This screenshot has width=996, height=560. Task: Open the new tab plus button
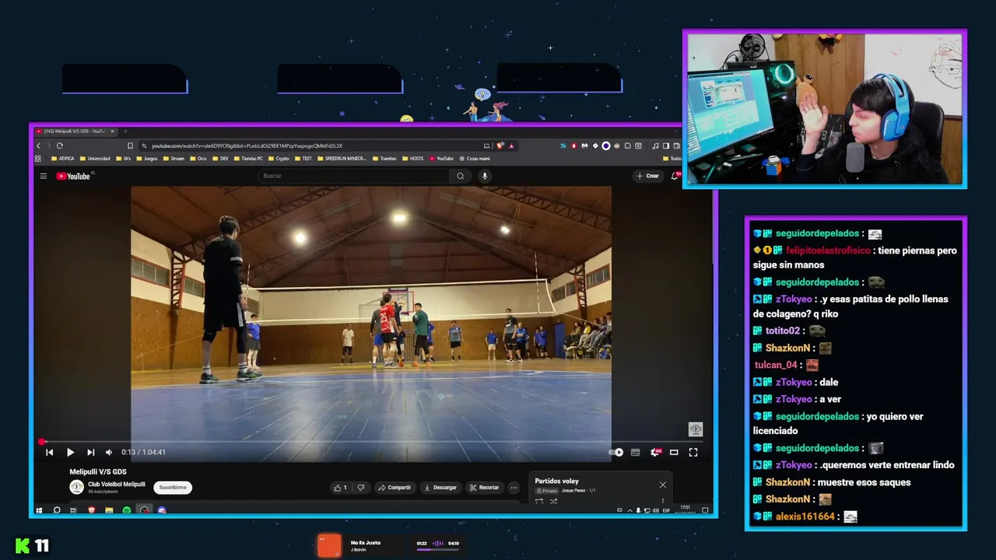125,131
